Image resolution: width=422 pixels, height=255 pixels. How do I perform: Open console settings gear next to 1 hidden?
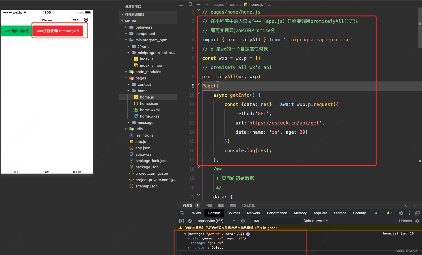coord(417,221)
